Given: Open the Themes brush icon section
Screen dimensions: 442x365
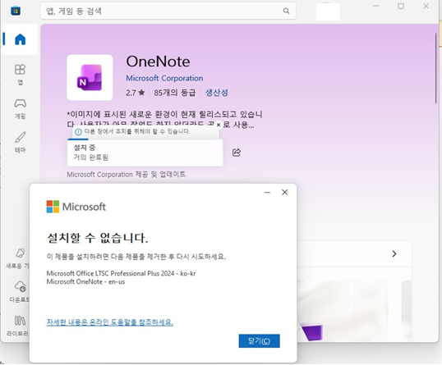Looking at the screenshot, I should point(20,142).
